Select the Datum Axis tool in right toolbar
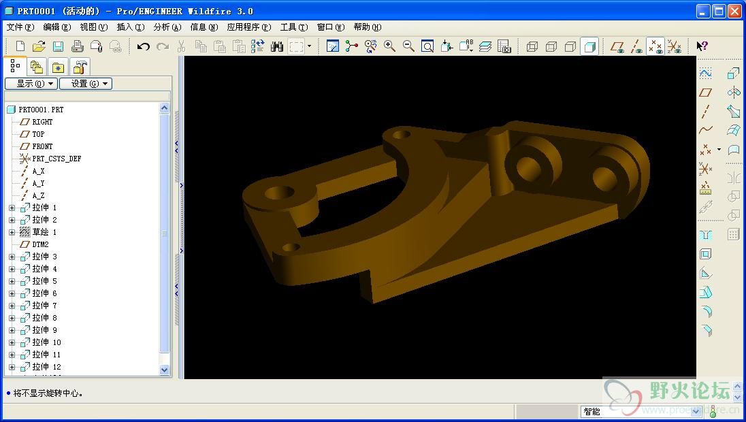The width and height of the screenshot is (746, 422). pos(706,112)
